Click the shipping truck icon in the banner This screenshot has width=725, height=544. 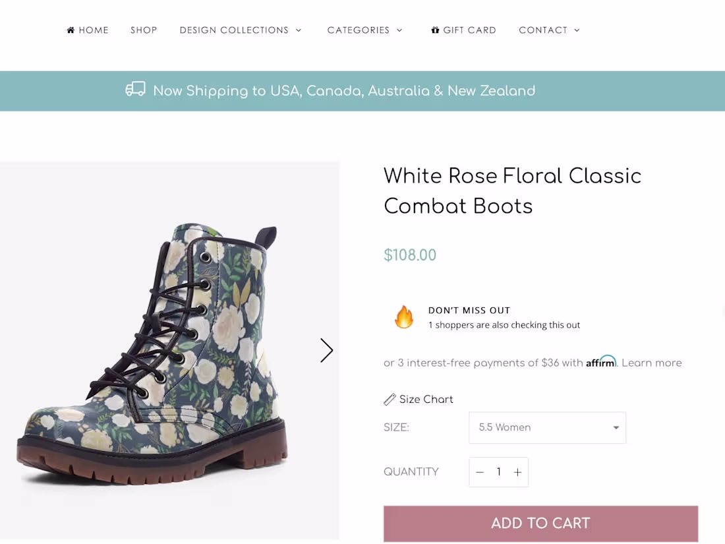[135, 90]
